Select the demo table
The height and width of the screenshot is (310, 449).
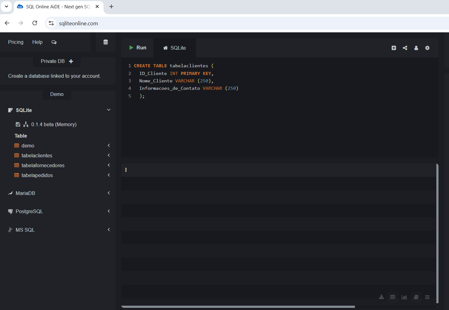[x=28, y=146]
